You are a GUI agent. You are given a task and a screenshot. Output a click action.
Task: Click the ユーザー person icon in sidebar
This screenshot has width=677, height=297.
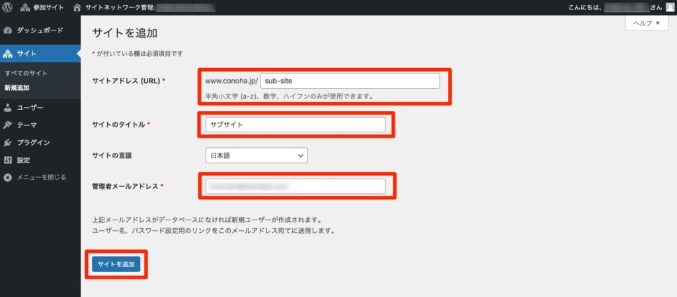pos(8,107)
